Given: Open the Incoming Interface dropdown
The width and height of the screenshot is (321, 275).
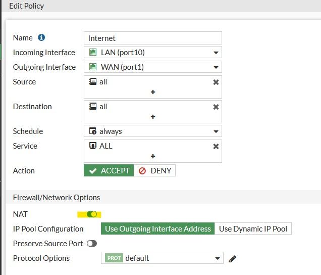Looking at the screenshot, I should (216, 53).
